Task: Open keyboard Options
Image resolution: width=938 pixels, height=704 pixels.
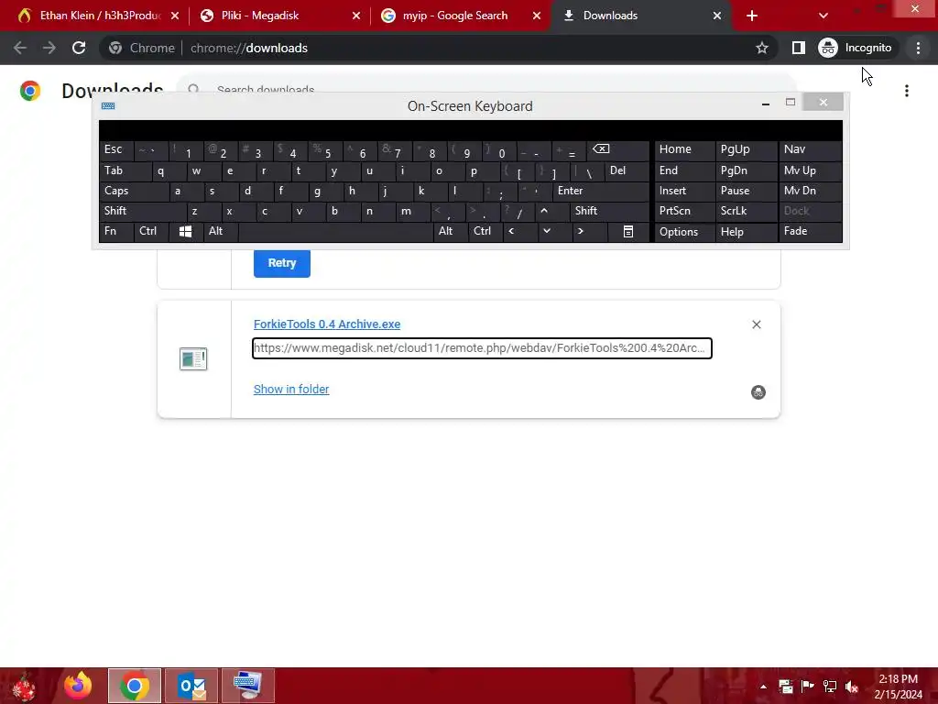Action: tap(685, 231)
